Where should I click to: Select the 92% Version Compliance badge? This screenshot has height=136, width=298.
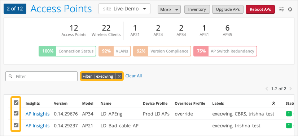pyautogui.click(x=162, y=51)
